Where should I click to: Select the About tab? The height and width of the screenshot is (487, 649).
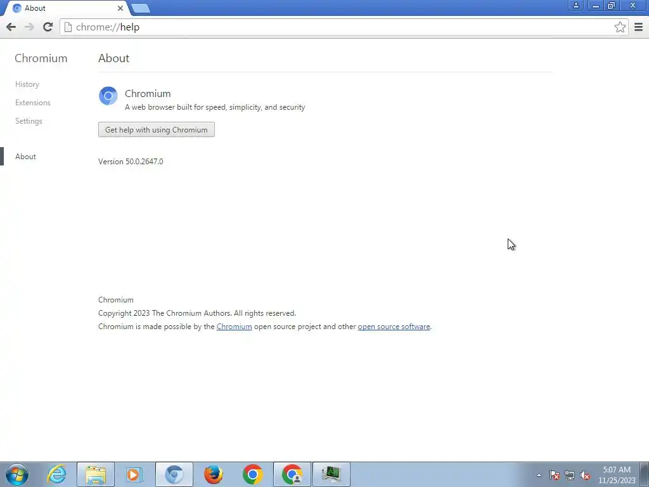point(65,8)
